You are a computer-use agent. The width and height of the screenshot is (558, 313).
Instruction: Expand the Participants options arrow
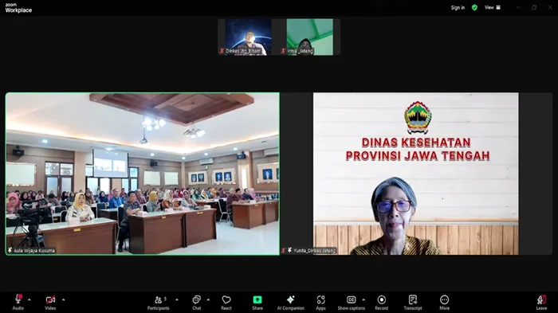(177, 299)
